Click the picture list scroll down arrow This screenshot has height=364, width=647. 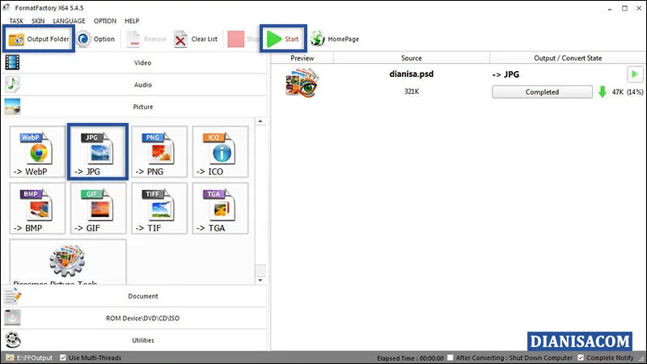click(260, 280)
